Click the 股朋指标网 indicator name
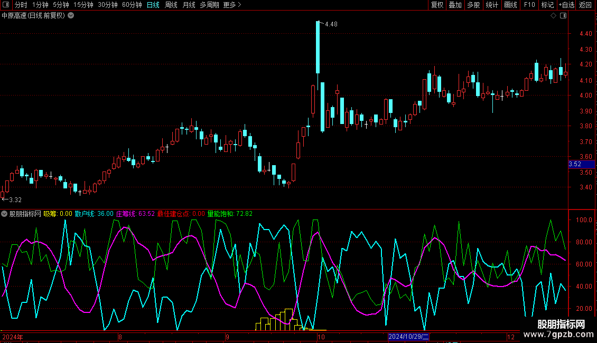Viewport: 597px width, 343px height. coord(25,214)
